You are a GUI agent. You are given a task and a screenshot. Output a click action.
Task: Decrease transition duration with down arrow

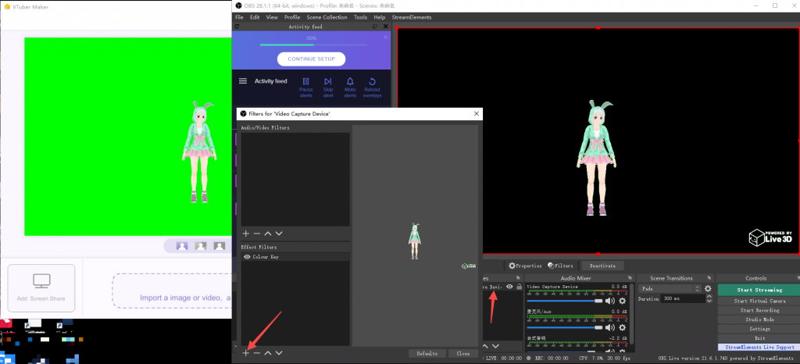(x=709, y=301)
